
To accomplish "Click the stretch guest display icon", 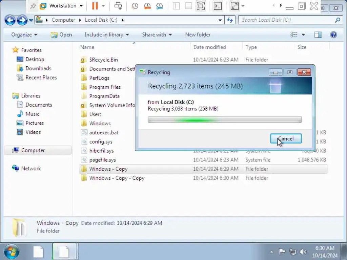I will 234,6.
